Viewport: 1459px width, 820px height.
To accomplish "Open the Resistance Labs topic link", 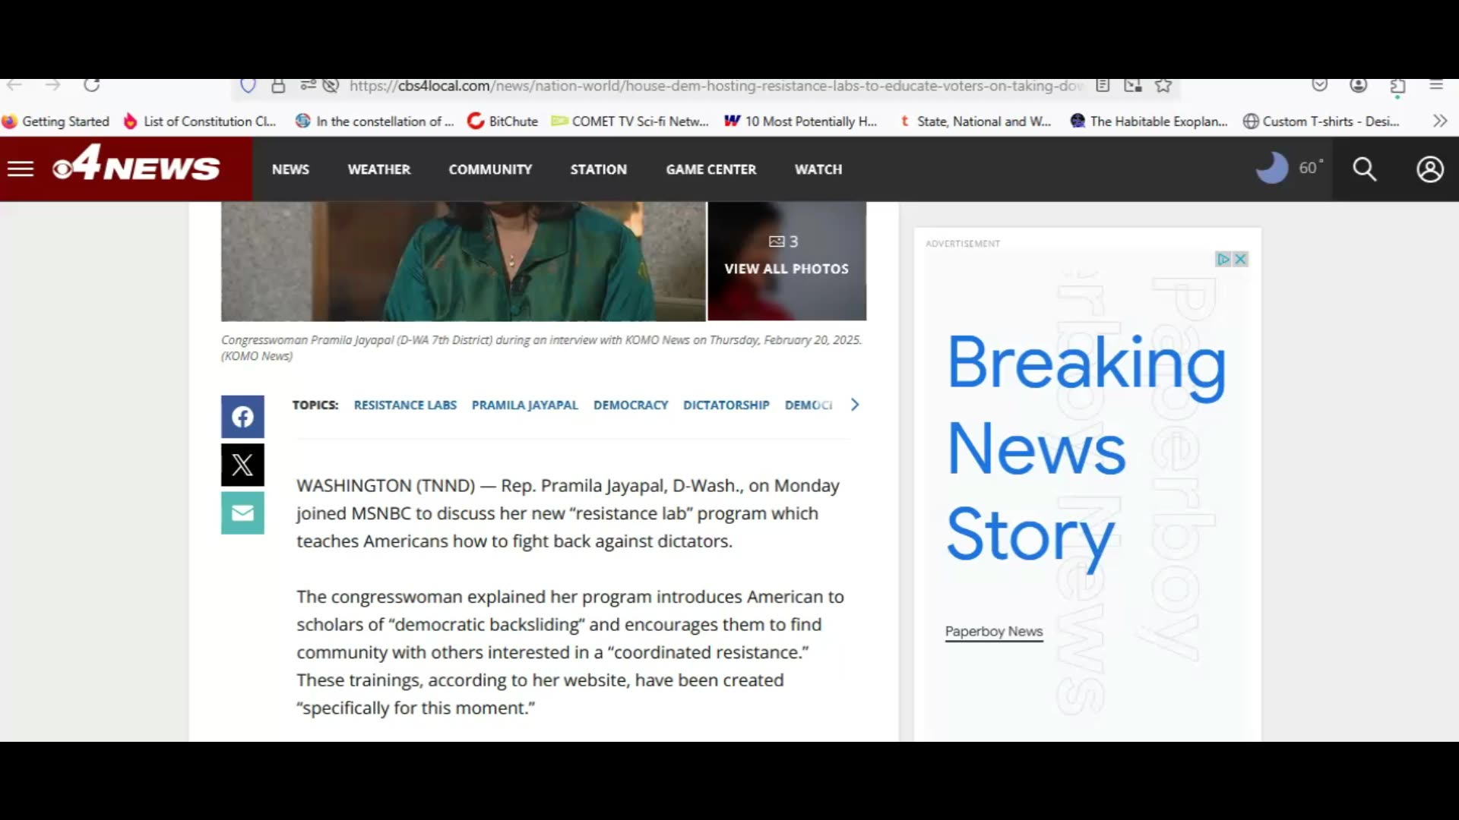I will point(405,405).
